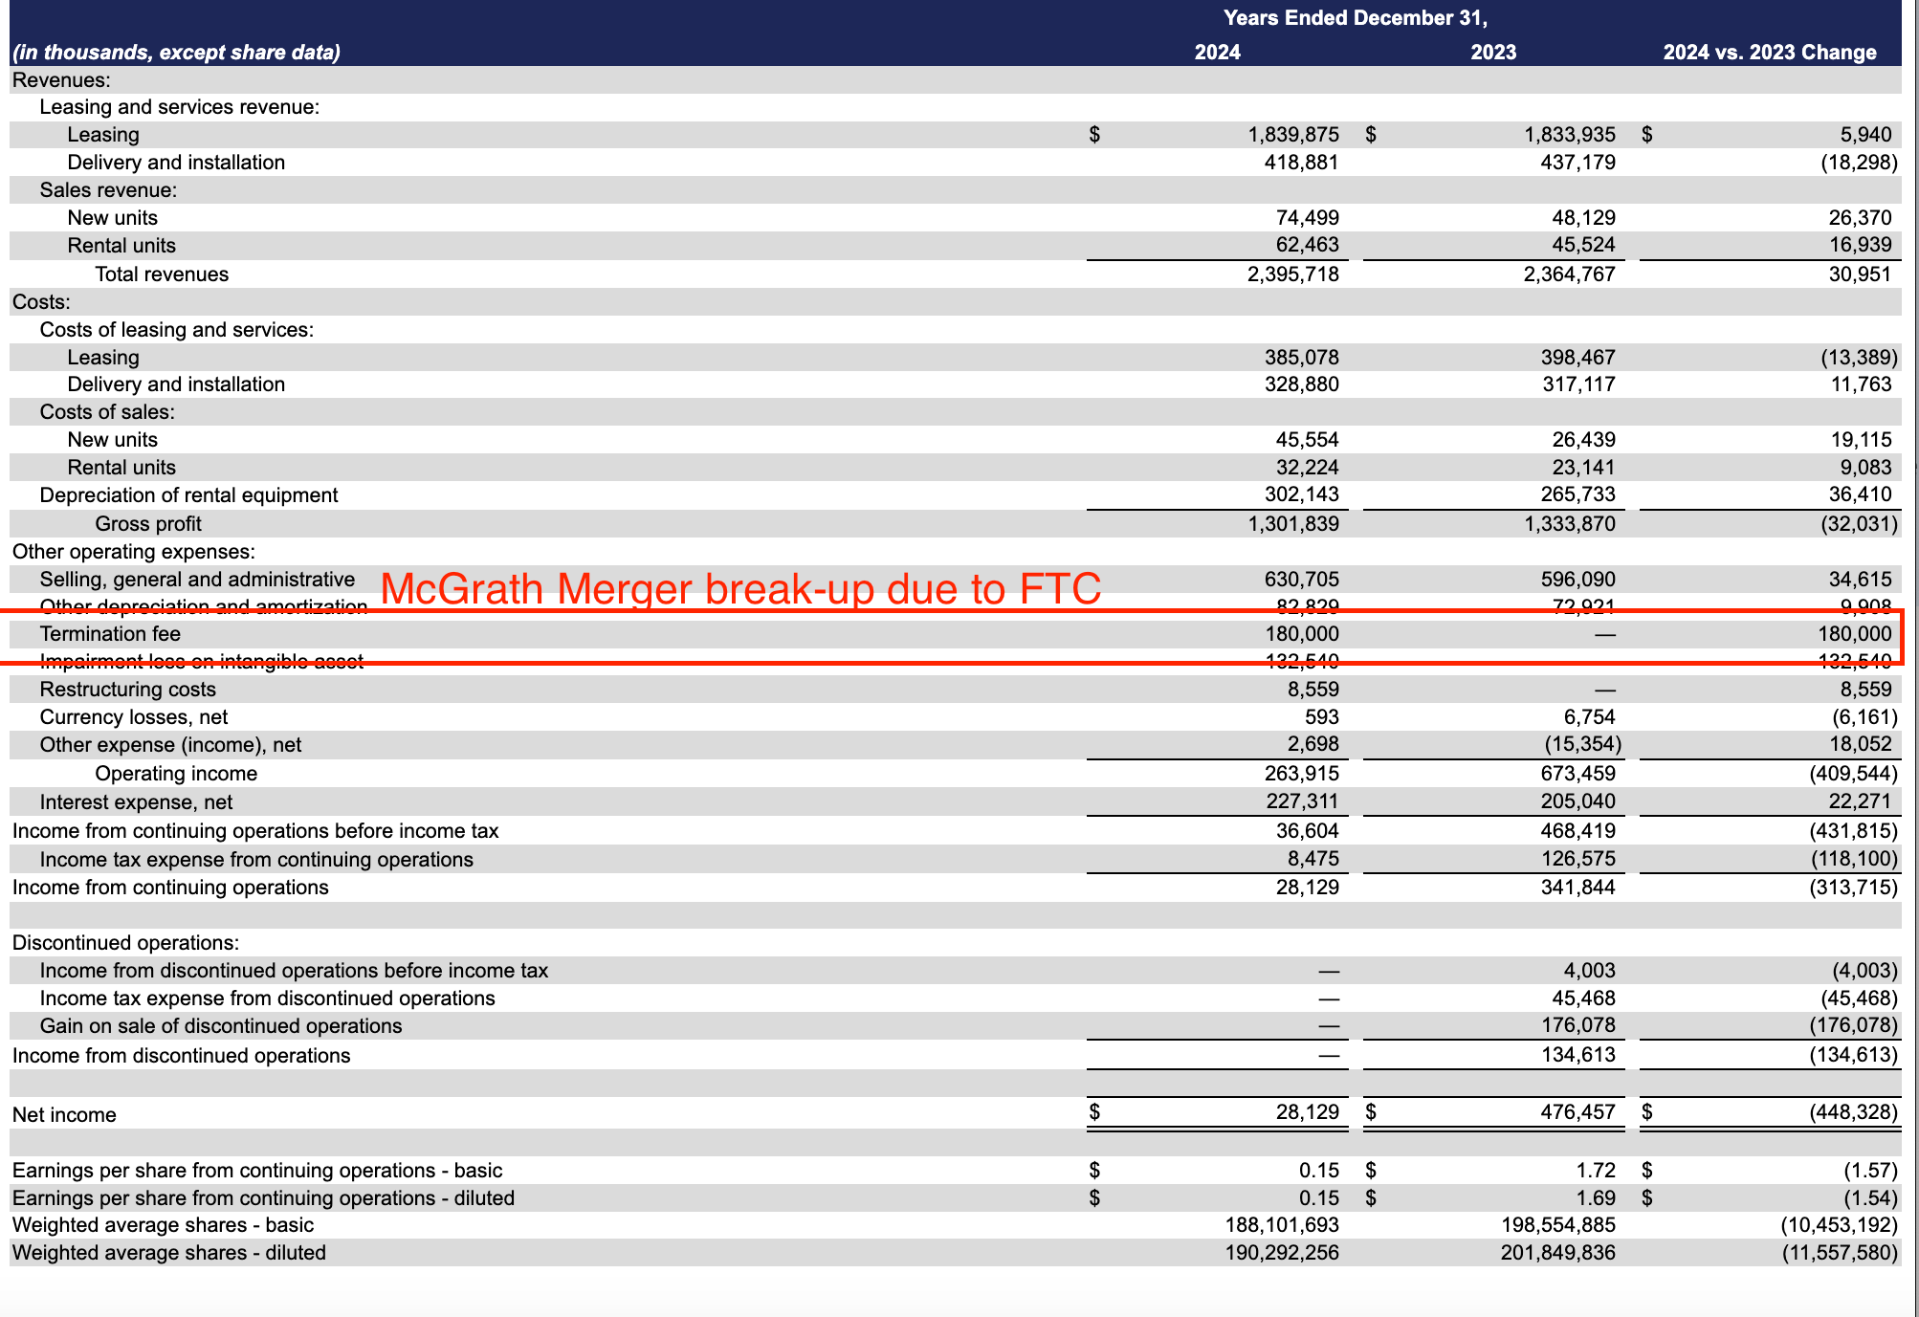Image resolution: width=1919 pixels, height=1317 pixels.
Task: Select the 2024 column header
Action: pyautogui.click(x=1217, y=53)
